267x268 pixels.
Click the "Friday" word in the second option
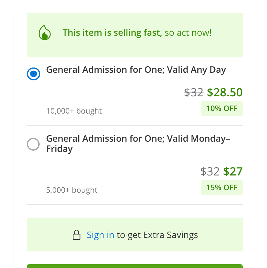pyautogui.click(x=59, y=149)
